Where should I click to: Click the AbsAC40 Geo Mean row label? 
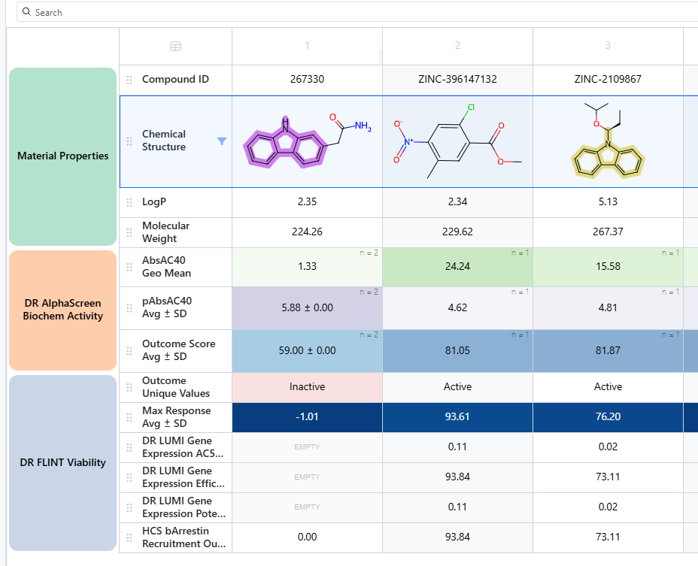pyautogui.click(x=166, y=267)
